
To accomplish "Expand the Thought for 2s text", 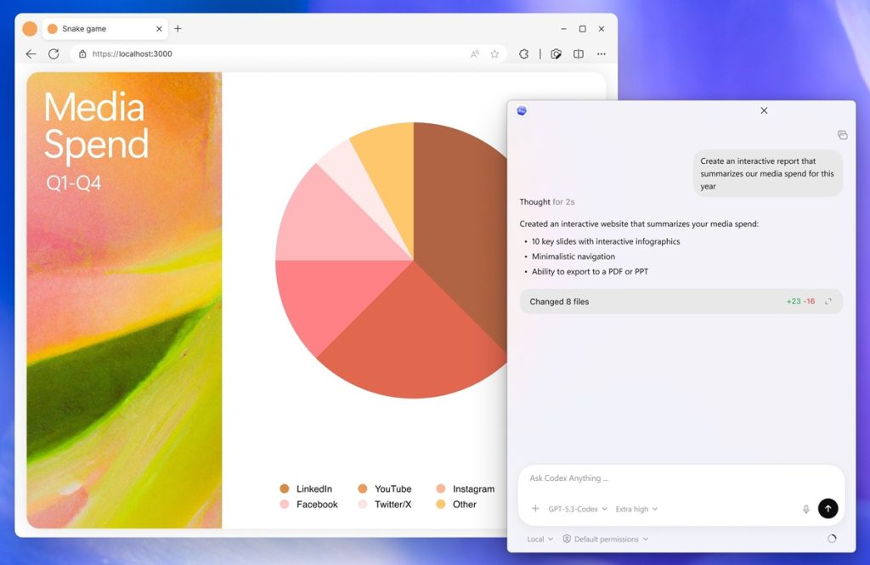I will click(x=546, y=202).
